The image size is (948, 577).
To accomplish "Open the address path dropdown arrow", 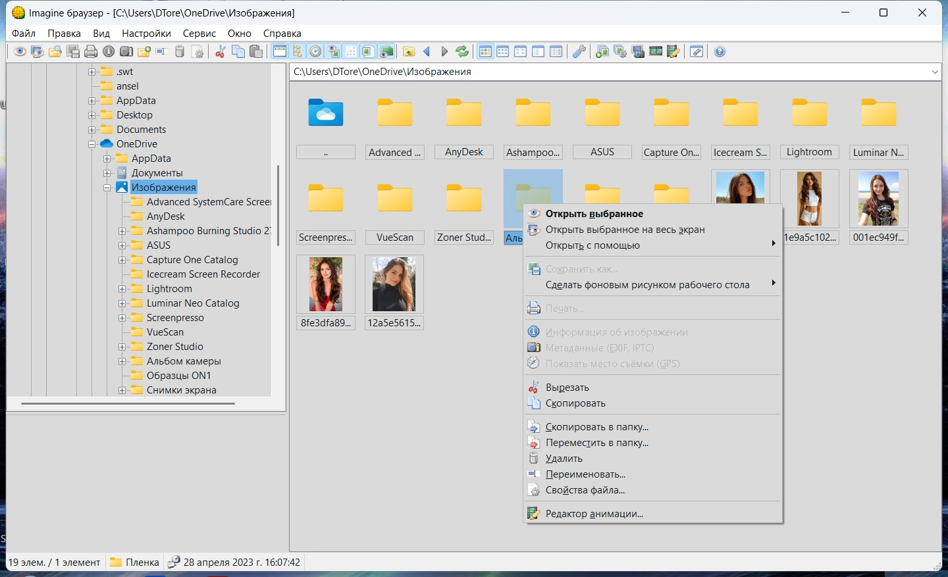I will [x=935, y=72].
